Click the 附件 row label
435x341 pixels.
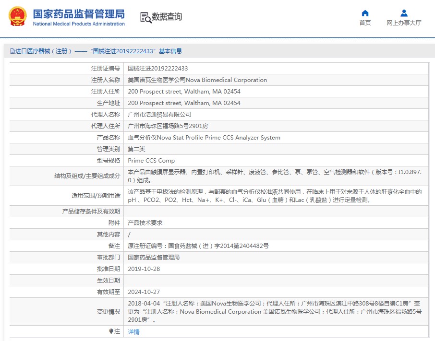[114, 223]
